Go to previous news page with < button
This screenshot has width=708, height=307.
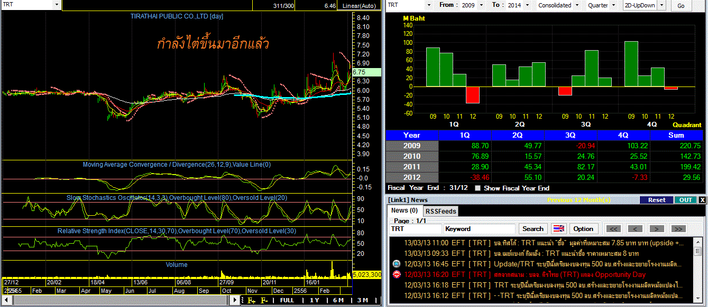coord(635,229)
